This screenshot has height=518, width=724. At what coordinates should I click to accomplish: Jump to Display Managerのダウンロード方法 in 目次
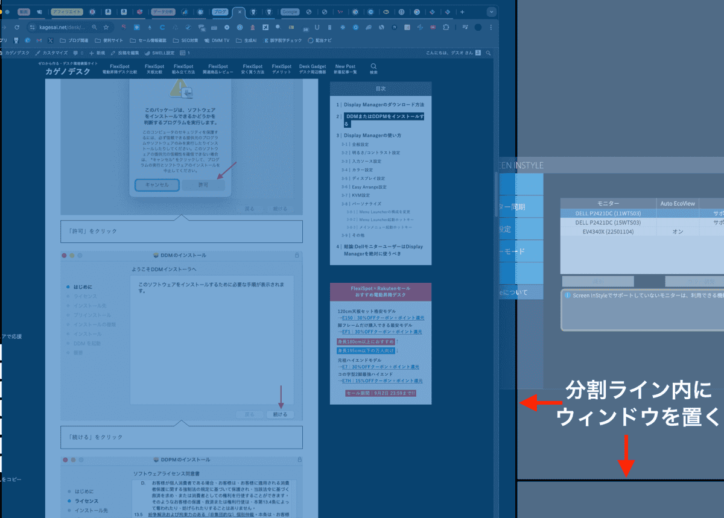[x=384, y=104]
